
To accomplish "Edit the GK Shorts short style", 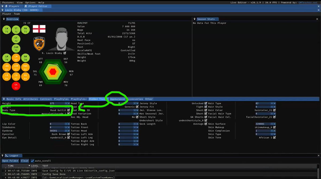I will click(x=206, y=117).
